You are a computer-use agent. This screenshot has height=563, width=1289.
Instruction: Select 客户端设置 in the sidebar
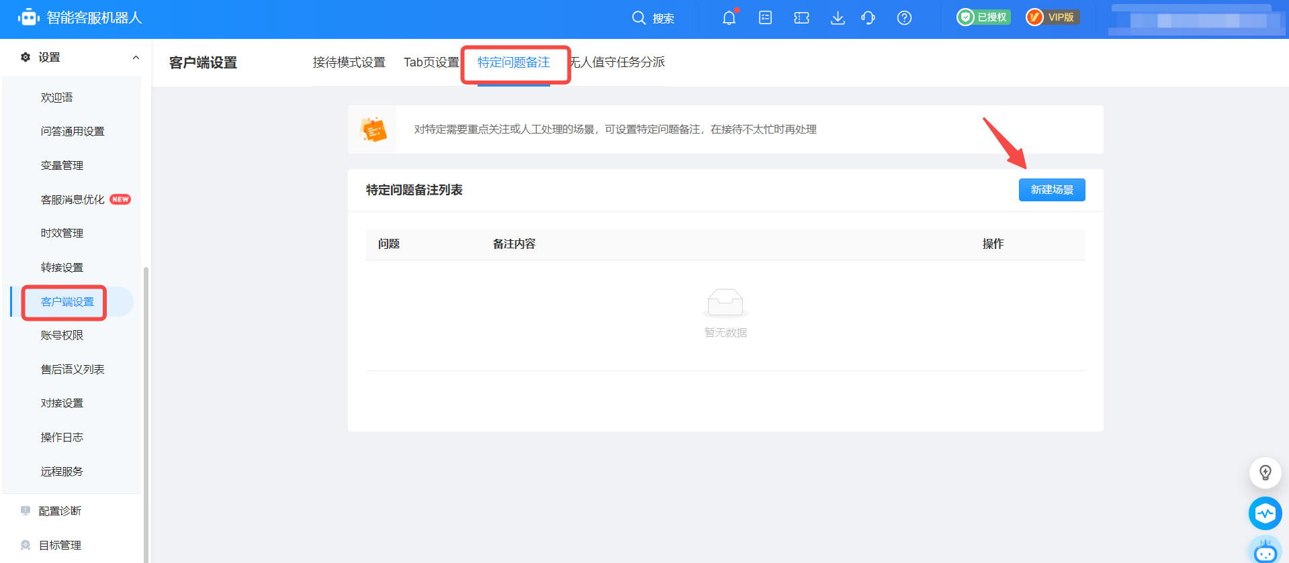point(67,302)
